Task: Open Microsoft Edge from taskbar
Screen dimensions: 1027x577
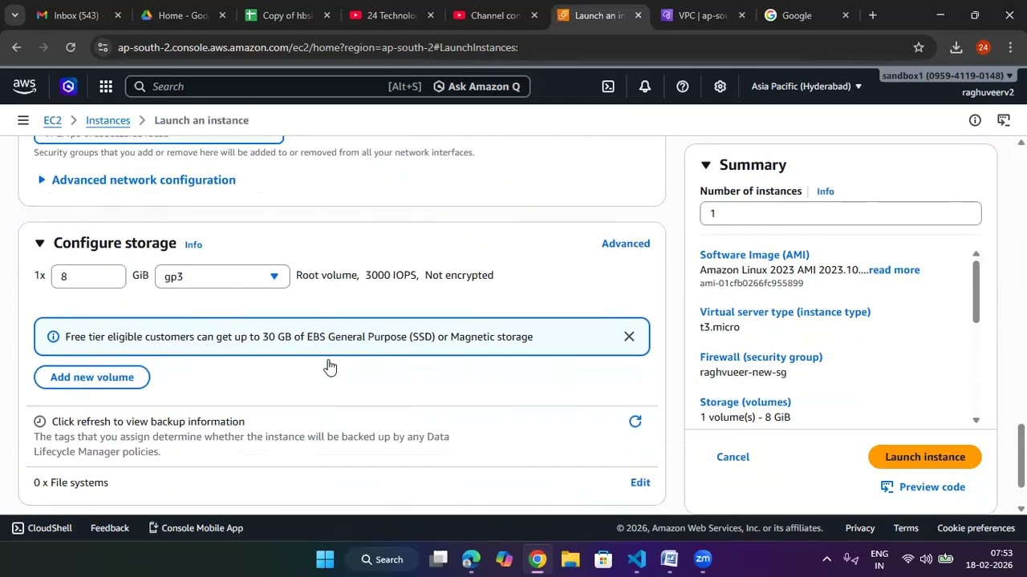Action: pos(471,559)
